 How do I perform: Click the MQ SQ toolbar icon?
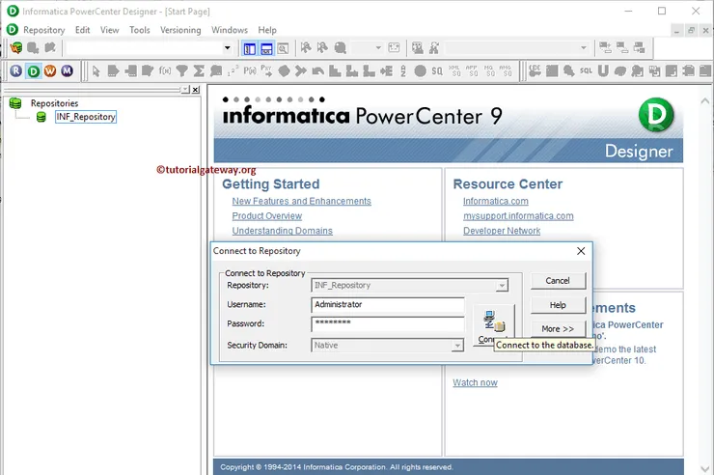click(x=488, y=71)
